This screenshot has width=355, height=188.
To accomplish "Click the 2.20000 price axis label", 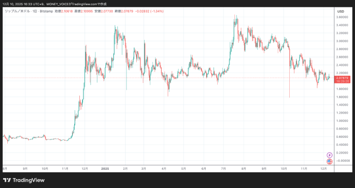I will (342, 73).
